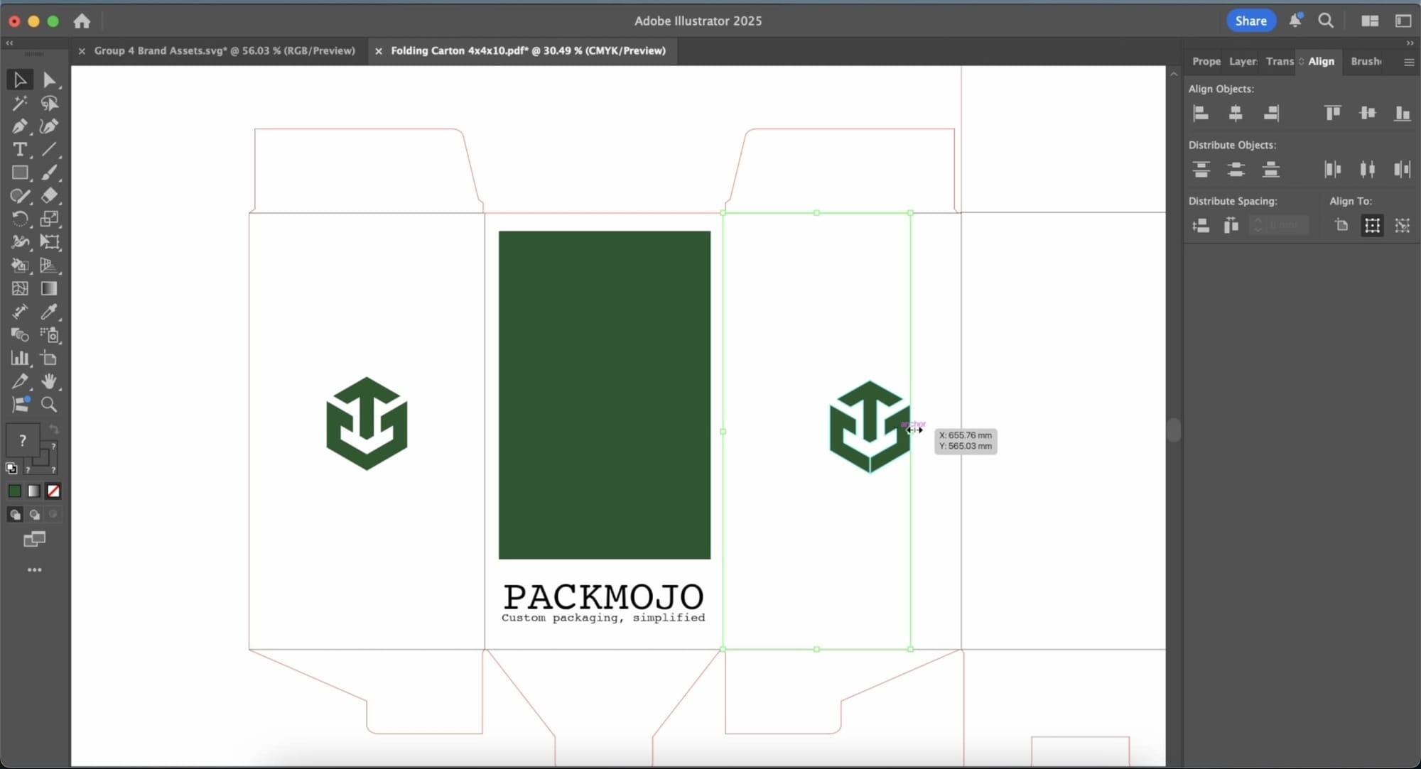Choose the Hand tool
The width and height of the screenshot is (1421, 769).
coord(49,381)
